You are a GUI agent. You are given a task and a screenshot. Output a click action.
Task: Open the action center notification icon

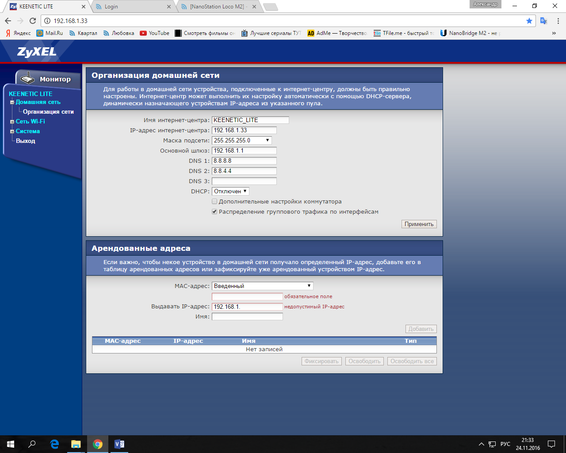point(551,444)
